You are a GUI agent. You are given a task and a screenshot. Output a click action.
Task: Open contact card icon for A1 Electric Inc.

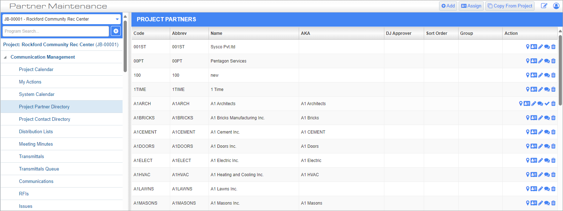[x=534, y=160]
